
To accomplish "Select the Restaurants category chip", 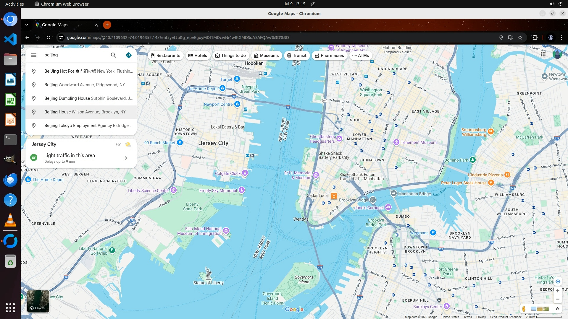I will click(165, 56).
